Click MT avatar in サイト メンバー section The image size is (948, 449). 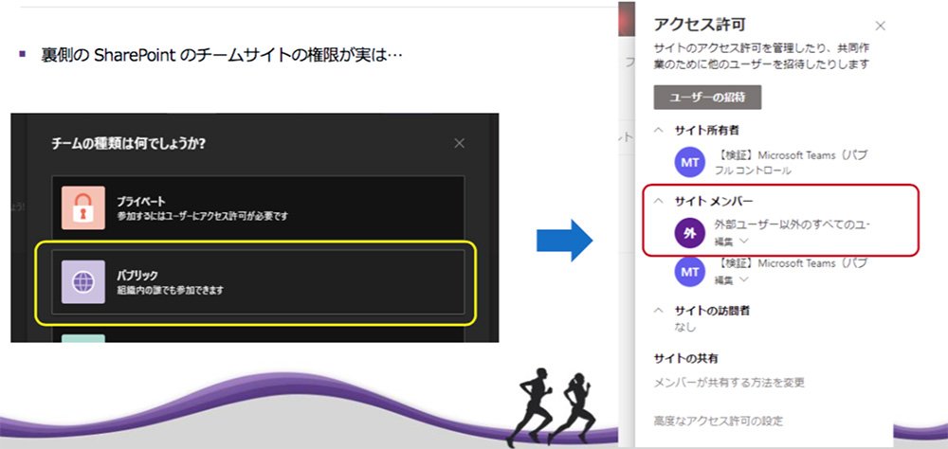[x=690, y=271]
